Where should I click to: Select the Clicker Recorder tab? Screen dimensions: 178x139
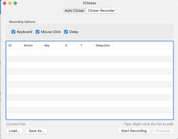[101, 11]
